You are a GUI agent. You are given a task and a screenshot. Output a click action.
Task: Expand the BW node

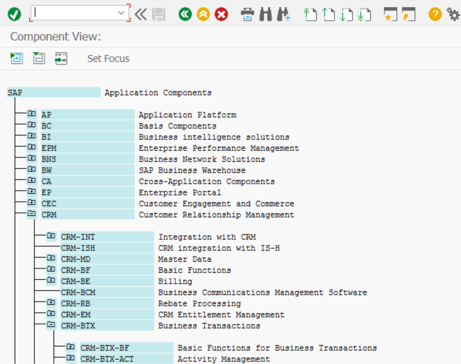pos(31,169)
